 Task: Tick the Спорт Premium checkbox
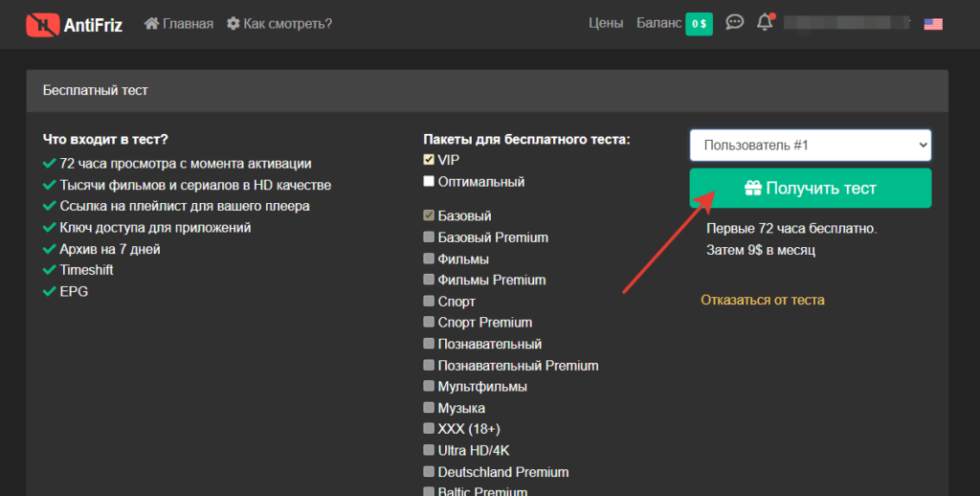[x=429, y=323]
